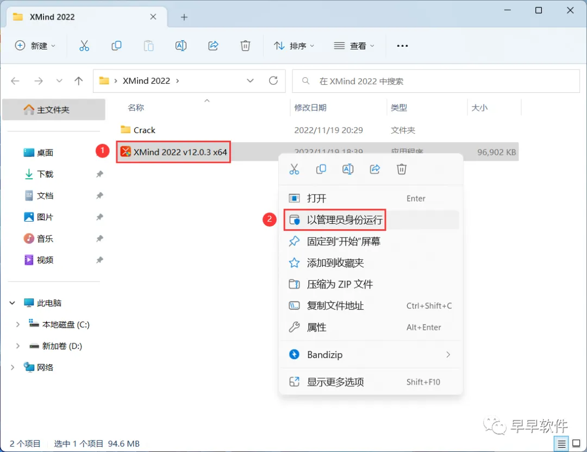Click the pin icon next to 音乐
The height and width of the screenshot is (452, 587).
pos(99,238)
